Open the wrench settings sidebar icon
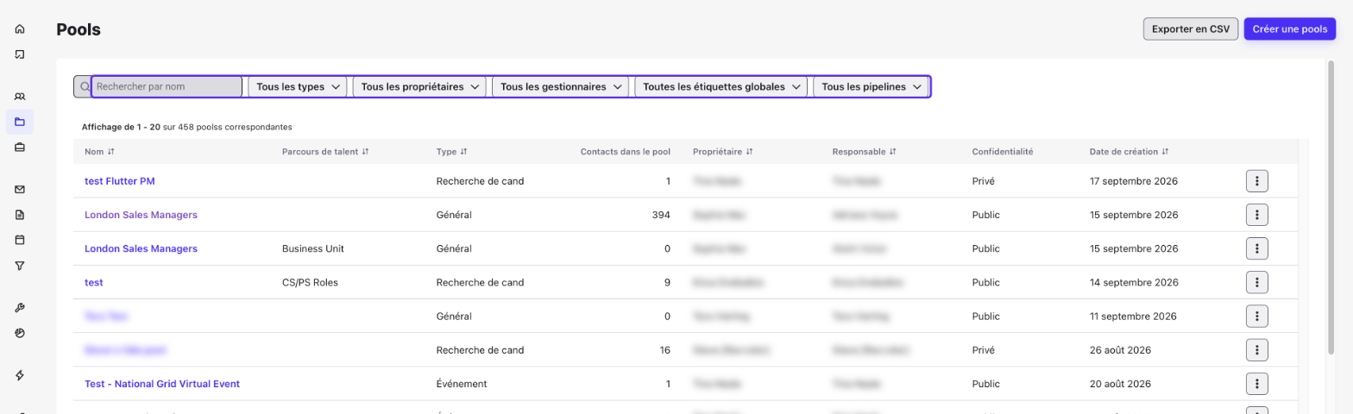This screenshot has width=1353, height=414. pyautogui.click(x=20, y=308)
